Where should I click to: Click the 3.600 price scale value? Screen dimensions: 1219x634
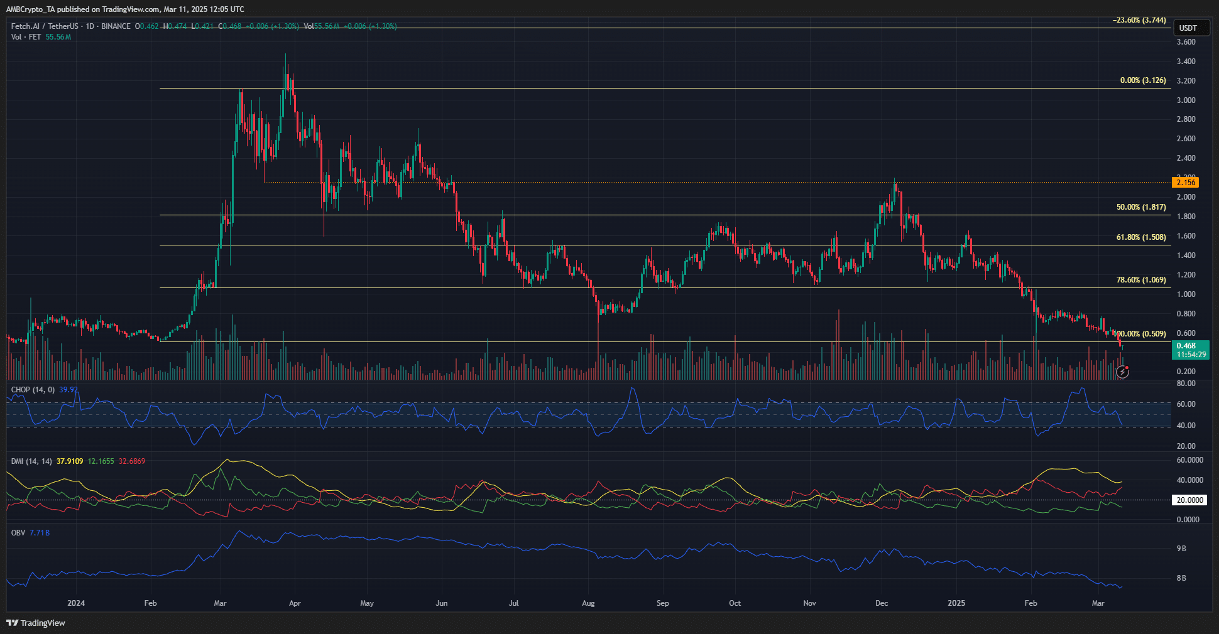coord(1186,42)
